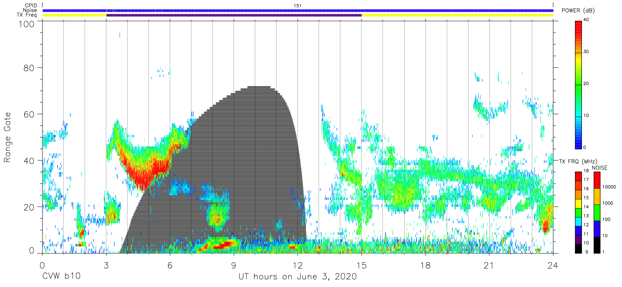Click the 'POWER (dB)' legend title

(x=578, y=11)
